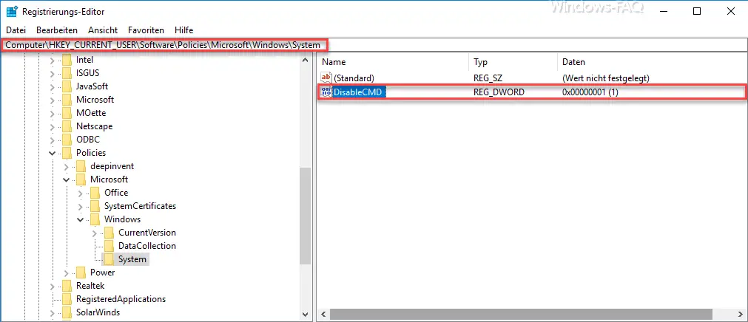The width and height of the screenshot is (748, 322).
Task: Select the SystemCertificates folder icon
Action: point(95,206)
